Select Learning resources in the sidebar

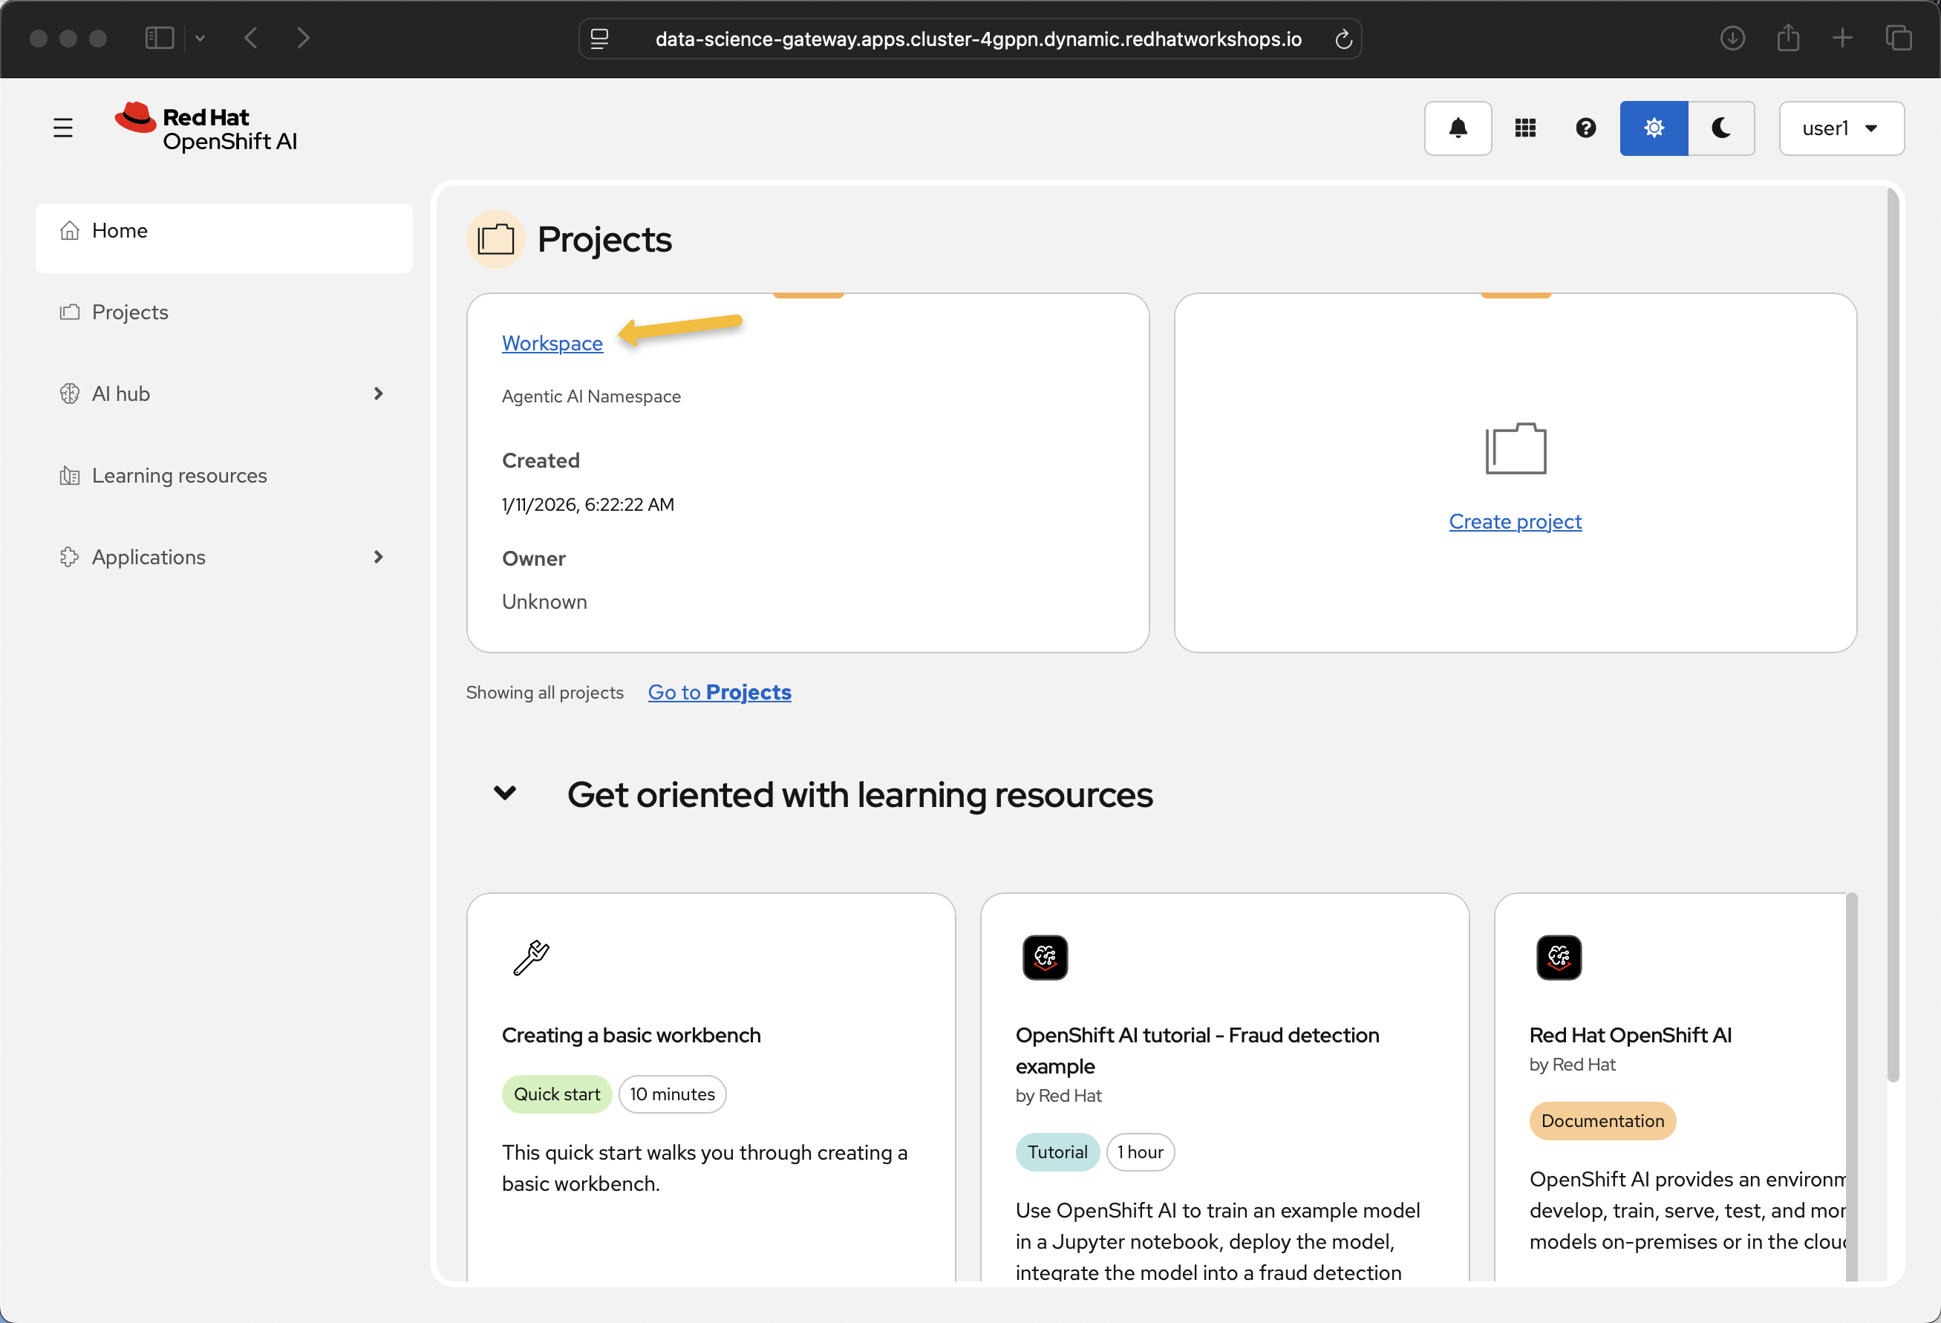pos(179,474)
